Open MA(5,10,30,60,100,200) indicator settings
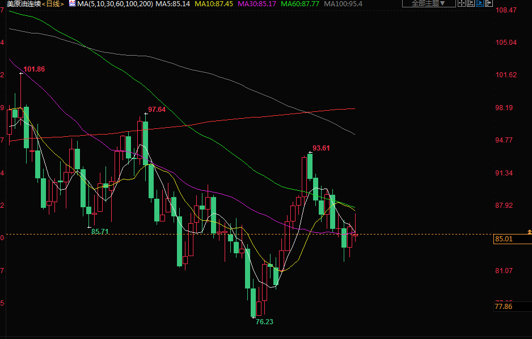532x339 pixels. tap(115, 3)
